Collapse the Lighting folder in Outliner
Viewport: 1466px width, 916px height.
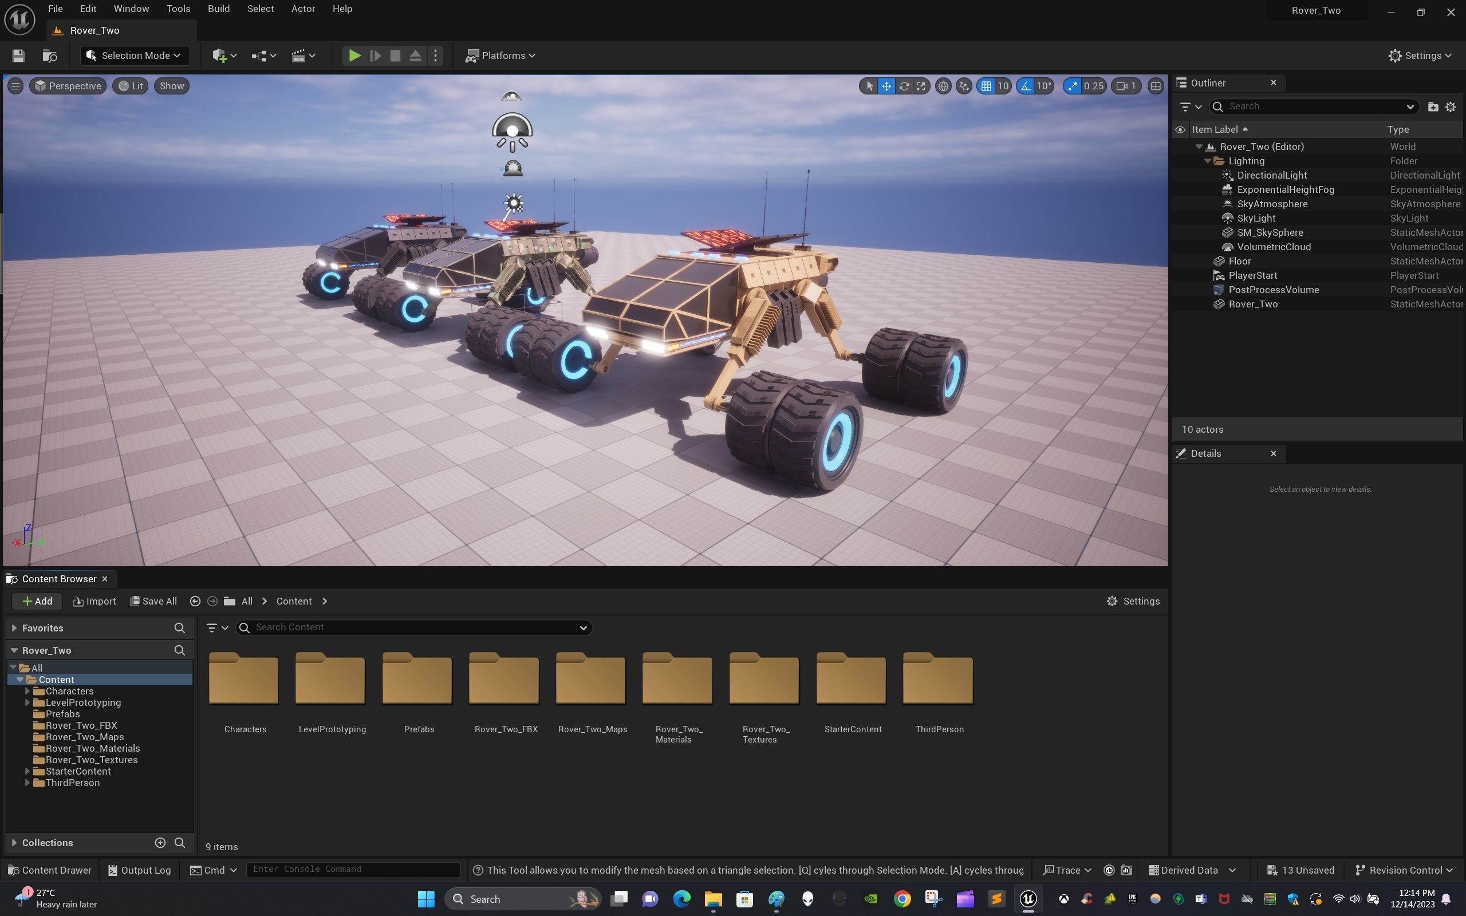coord(1207,161)
